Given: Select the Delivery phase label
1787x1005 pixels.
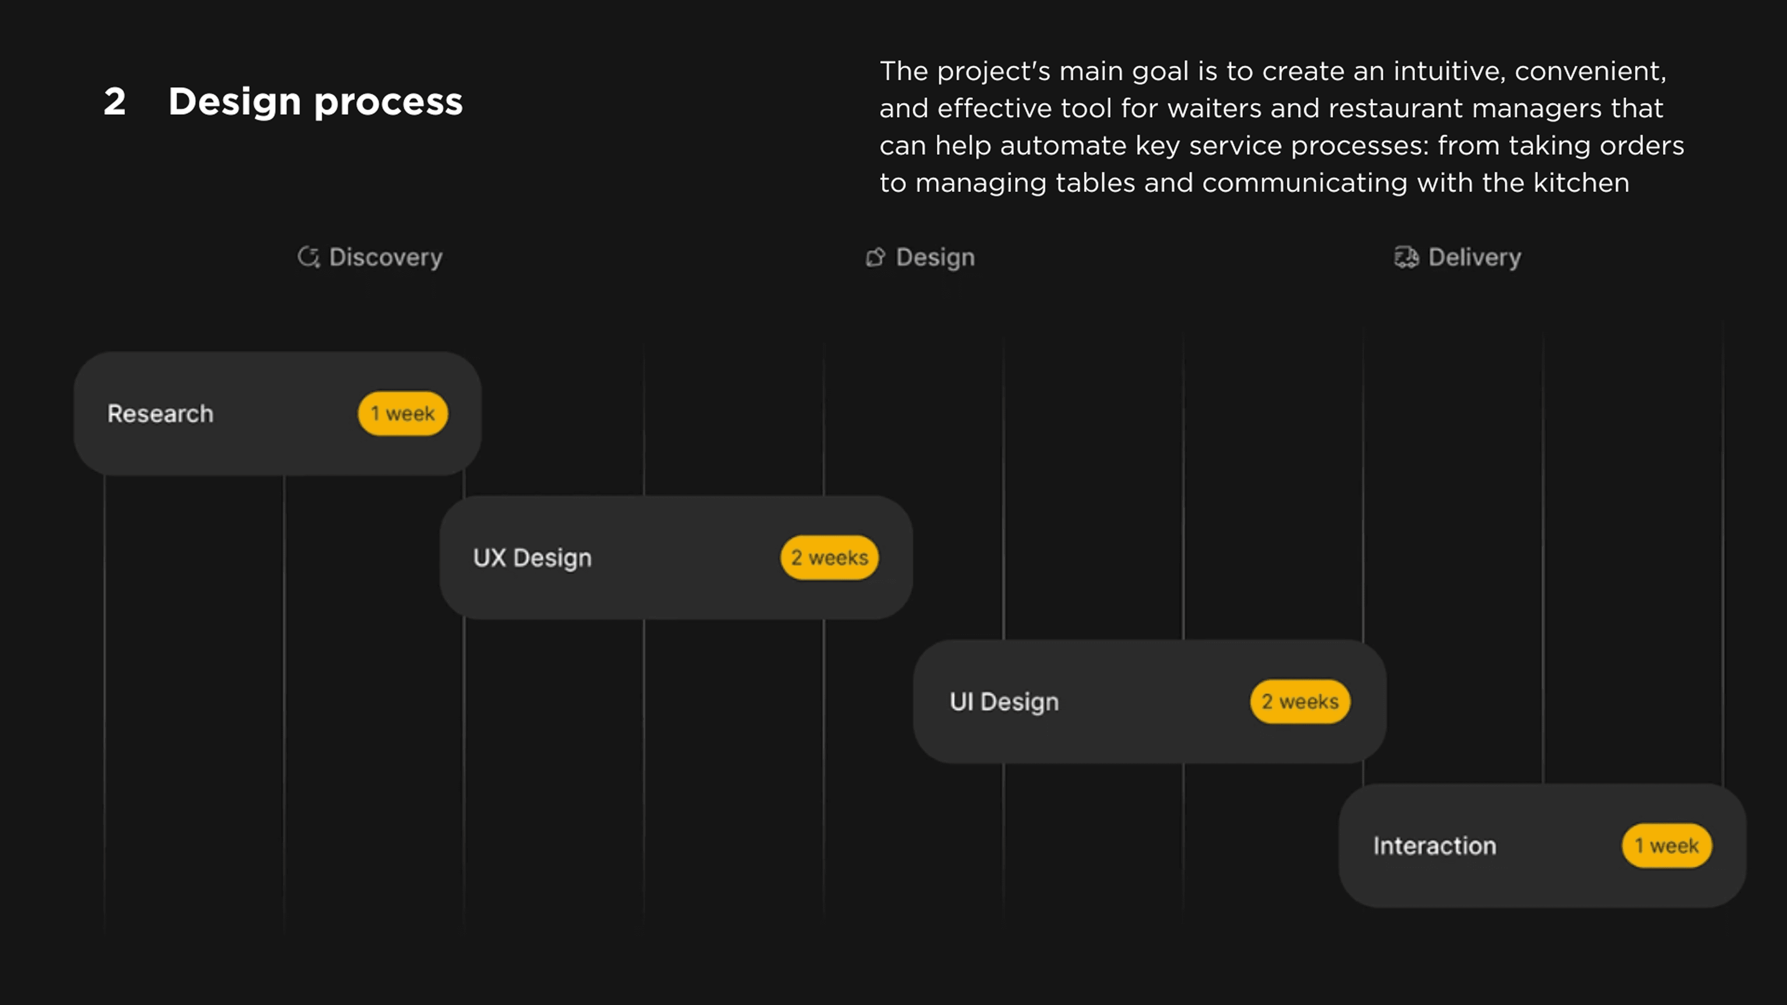Looking at the screenshot, I should tap(1474, 257).
